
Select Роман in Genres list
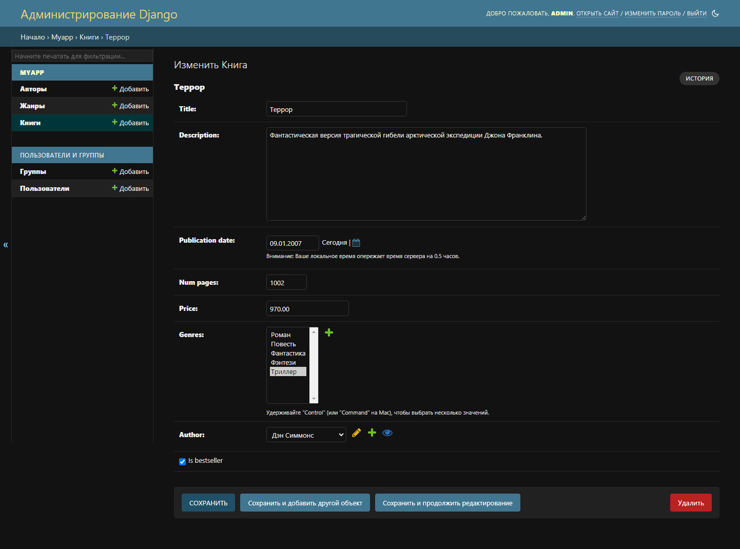tap(288, 335)
